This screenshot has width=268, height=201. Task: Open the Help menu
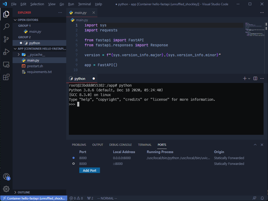point(98,4)
